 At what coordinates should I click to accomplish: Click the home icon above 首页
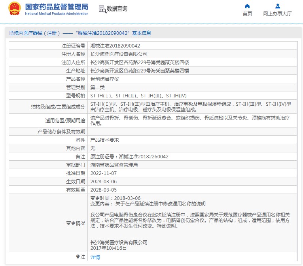pos(247,6)
